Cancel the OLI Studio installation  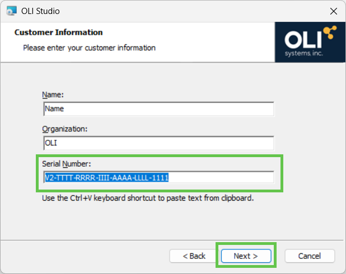(x=310, y=256)
